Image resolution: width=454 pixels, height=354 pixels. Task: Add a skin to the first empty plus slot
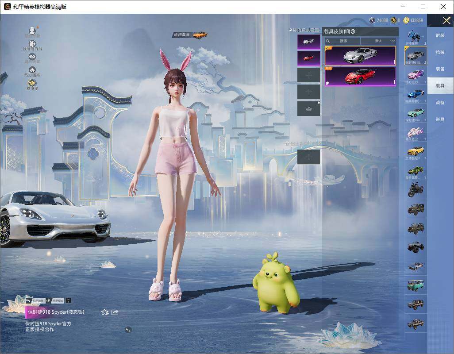click(309, 75)
